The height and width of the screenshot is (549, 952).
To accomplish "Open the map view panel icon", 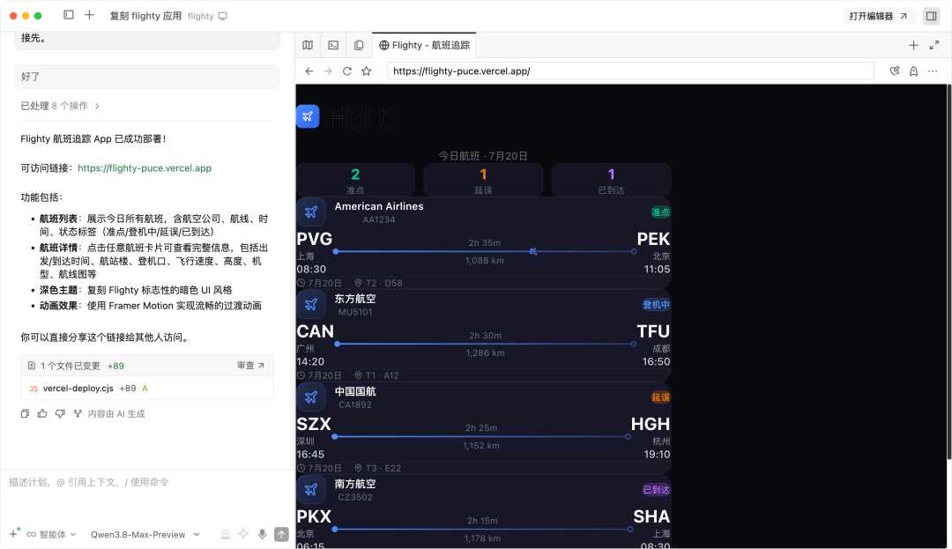I will [308, 46].
